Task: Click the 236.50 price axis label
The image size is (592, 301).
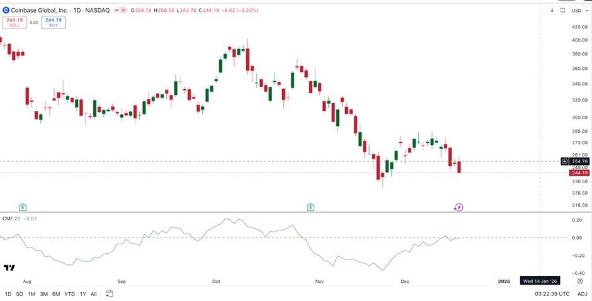Action: pyautogui.click(x=580, y=181)
